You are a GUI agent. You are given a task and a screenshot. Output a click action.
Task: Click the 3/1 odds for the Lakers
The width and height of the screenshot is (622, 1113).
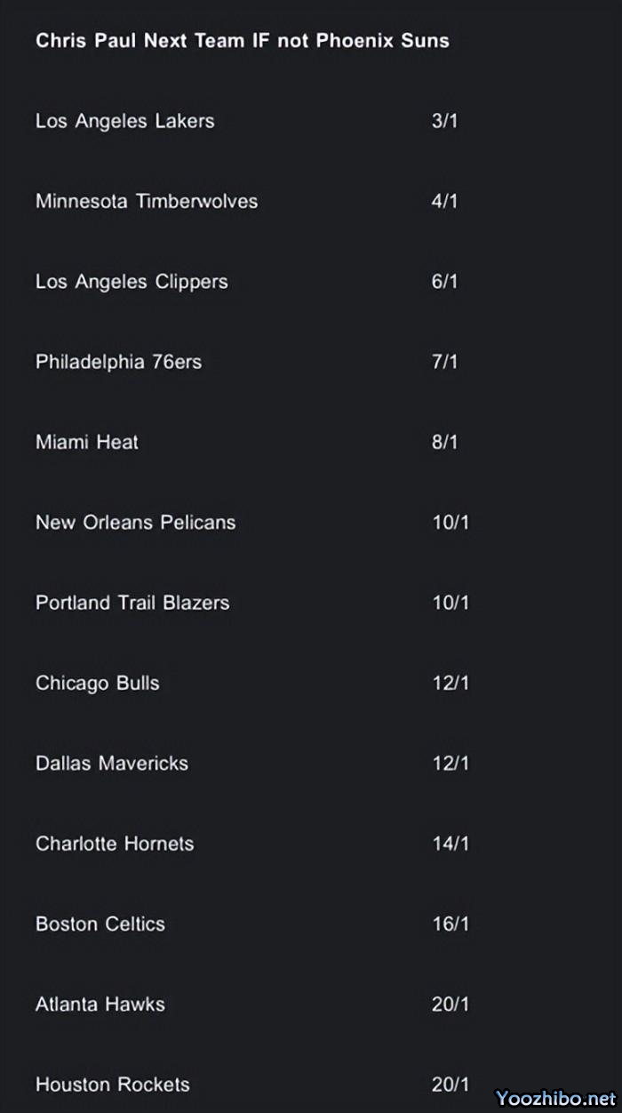pyautogui.click(x=444, y=121)
